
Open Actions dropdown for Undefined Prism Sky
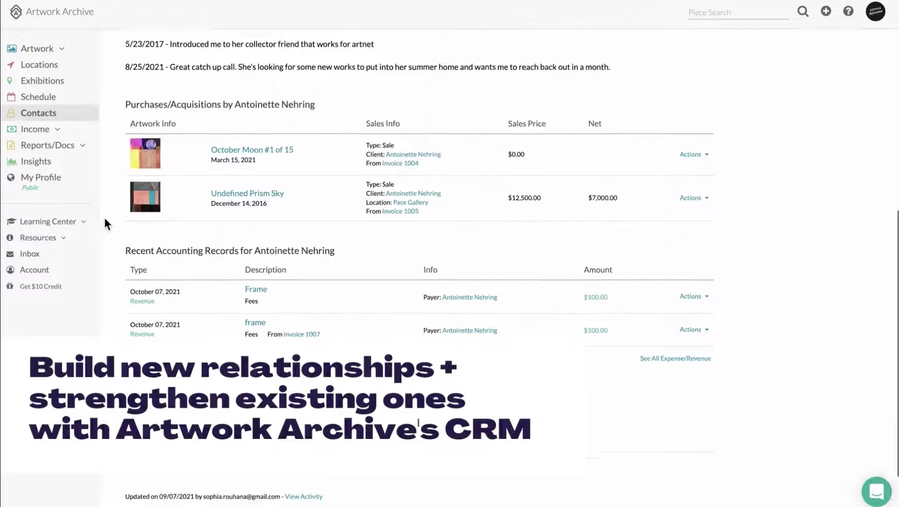point(694,198)
